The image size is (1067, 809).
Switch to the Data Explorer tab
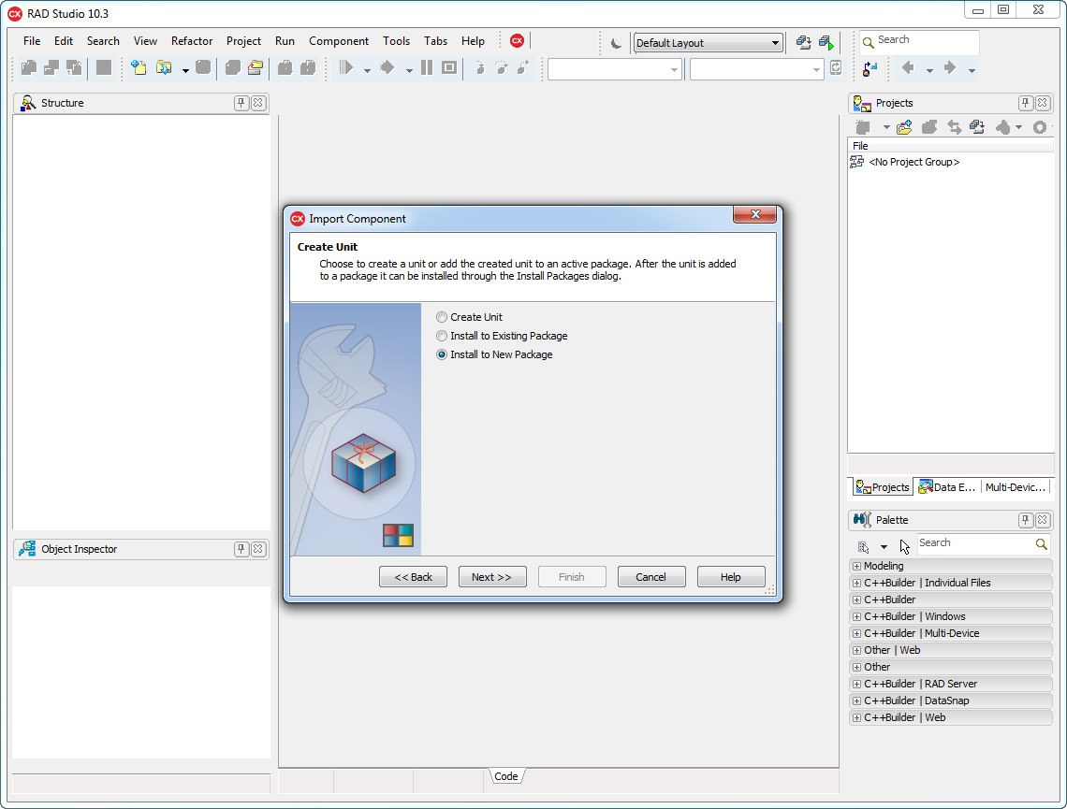point(946,486)
